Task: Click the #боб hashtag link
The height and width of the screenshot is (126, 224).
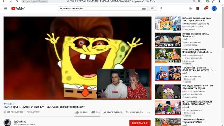Action: click(x=12, y=104)
